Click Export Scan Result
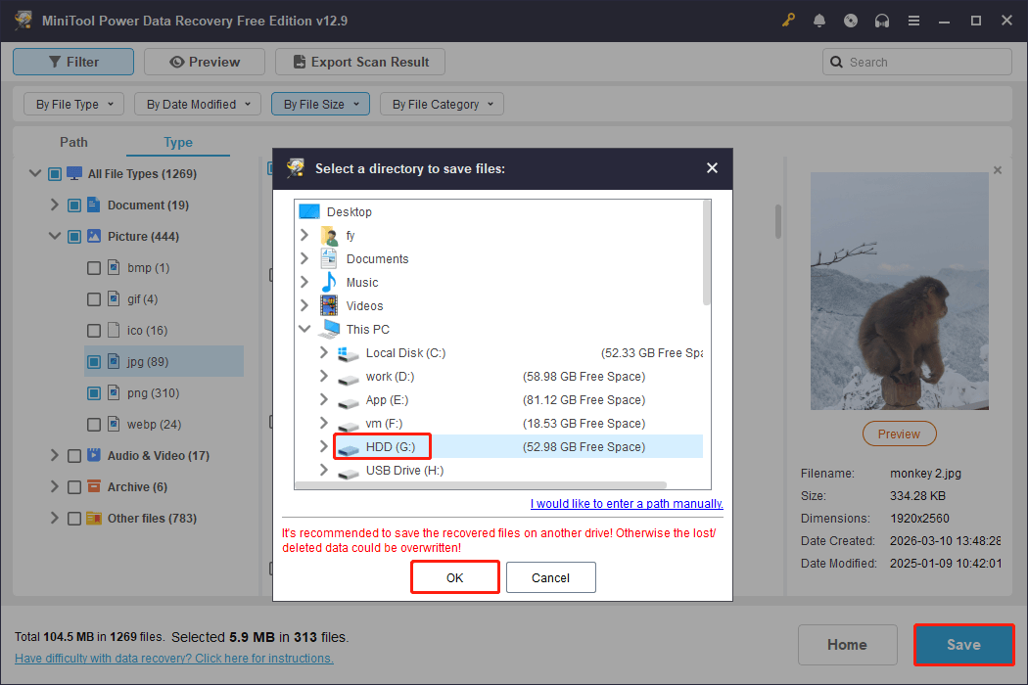The height and width of the screenshot is (685, 1028). (360, 62)
